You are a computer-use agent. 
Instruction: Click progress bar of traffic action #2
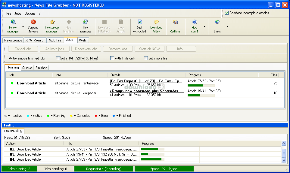153,149
